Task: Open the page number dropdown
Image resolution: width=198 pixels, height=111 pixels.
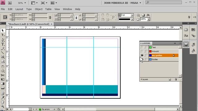Action: [30, 109]
